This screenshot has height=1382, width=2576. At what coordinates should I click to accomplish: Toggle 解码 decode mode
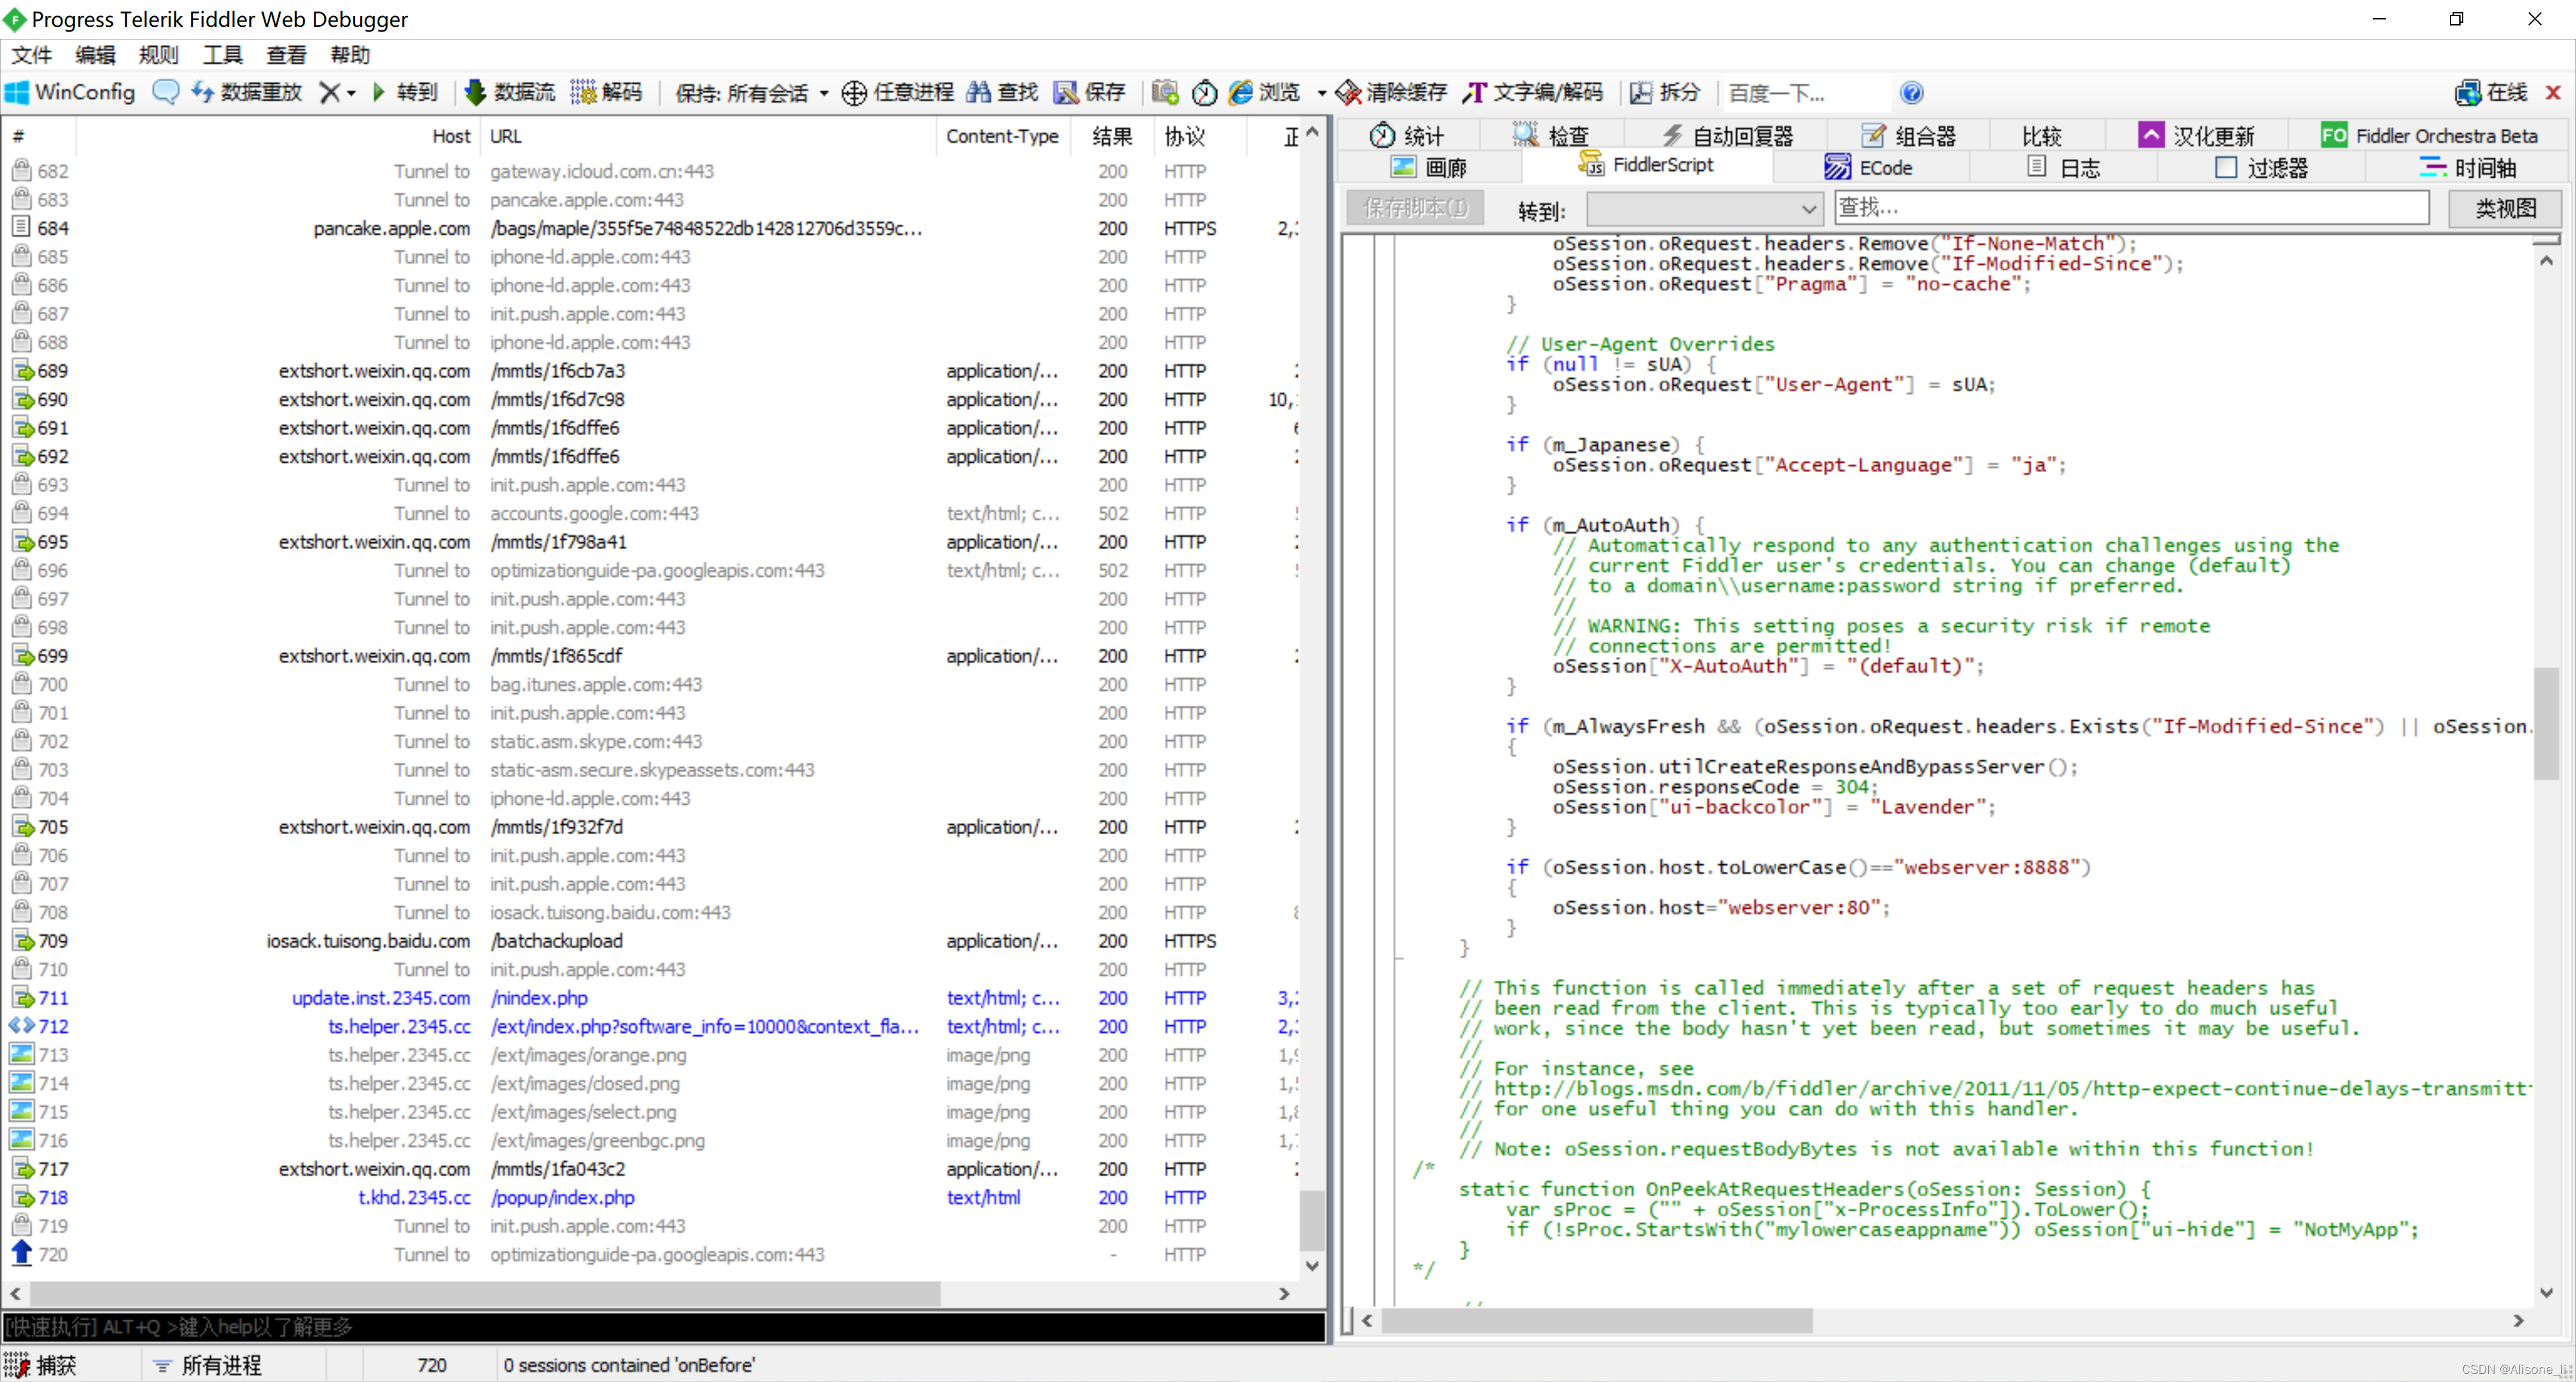click(607, 92)
